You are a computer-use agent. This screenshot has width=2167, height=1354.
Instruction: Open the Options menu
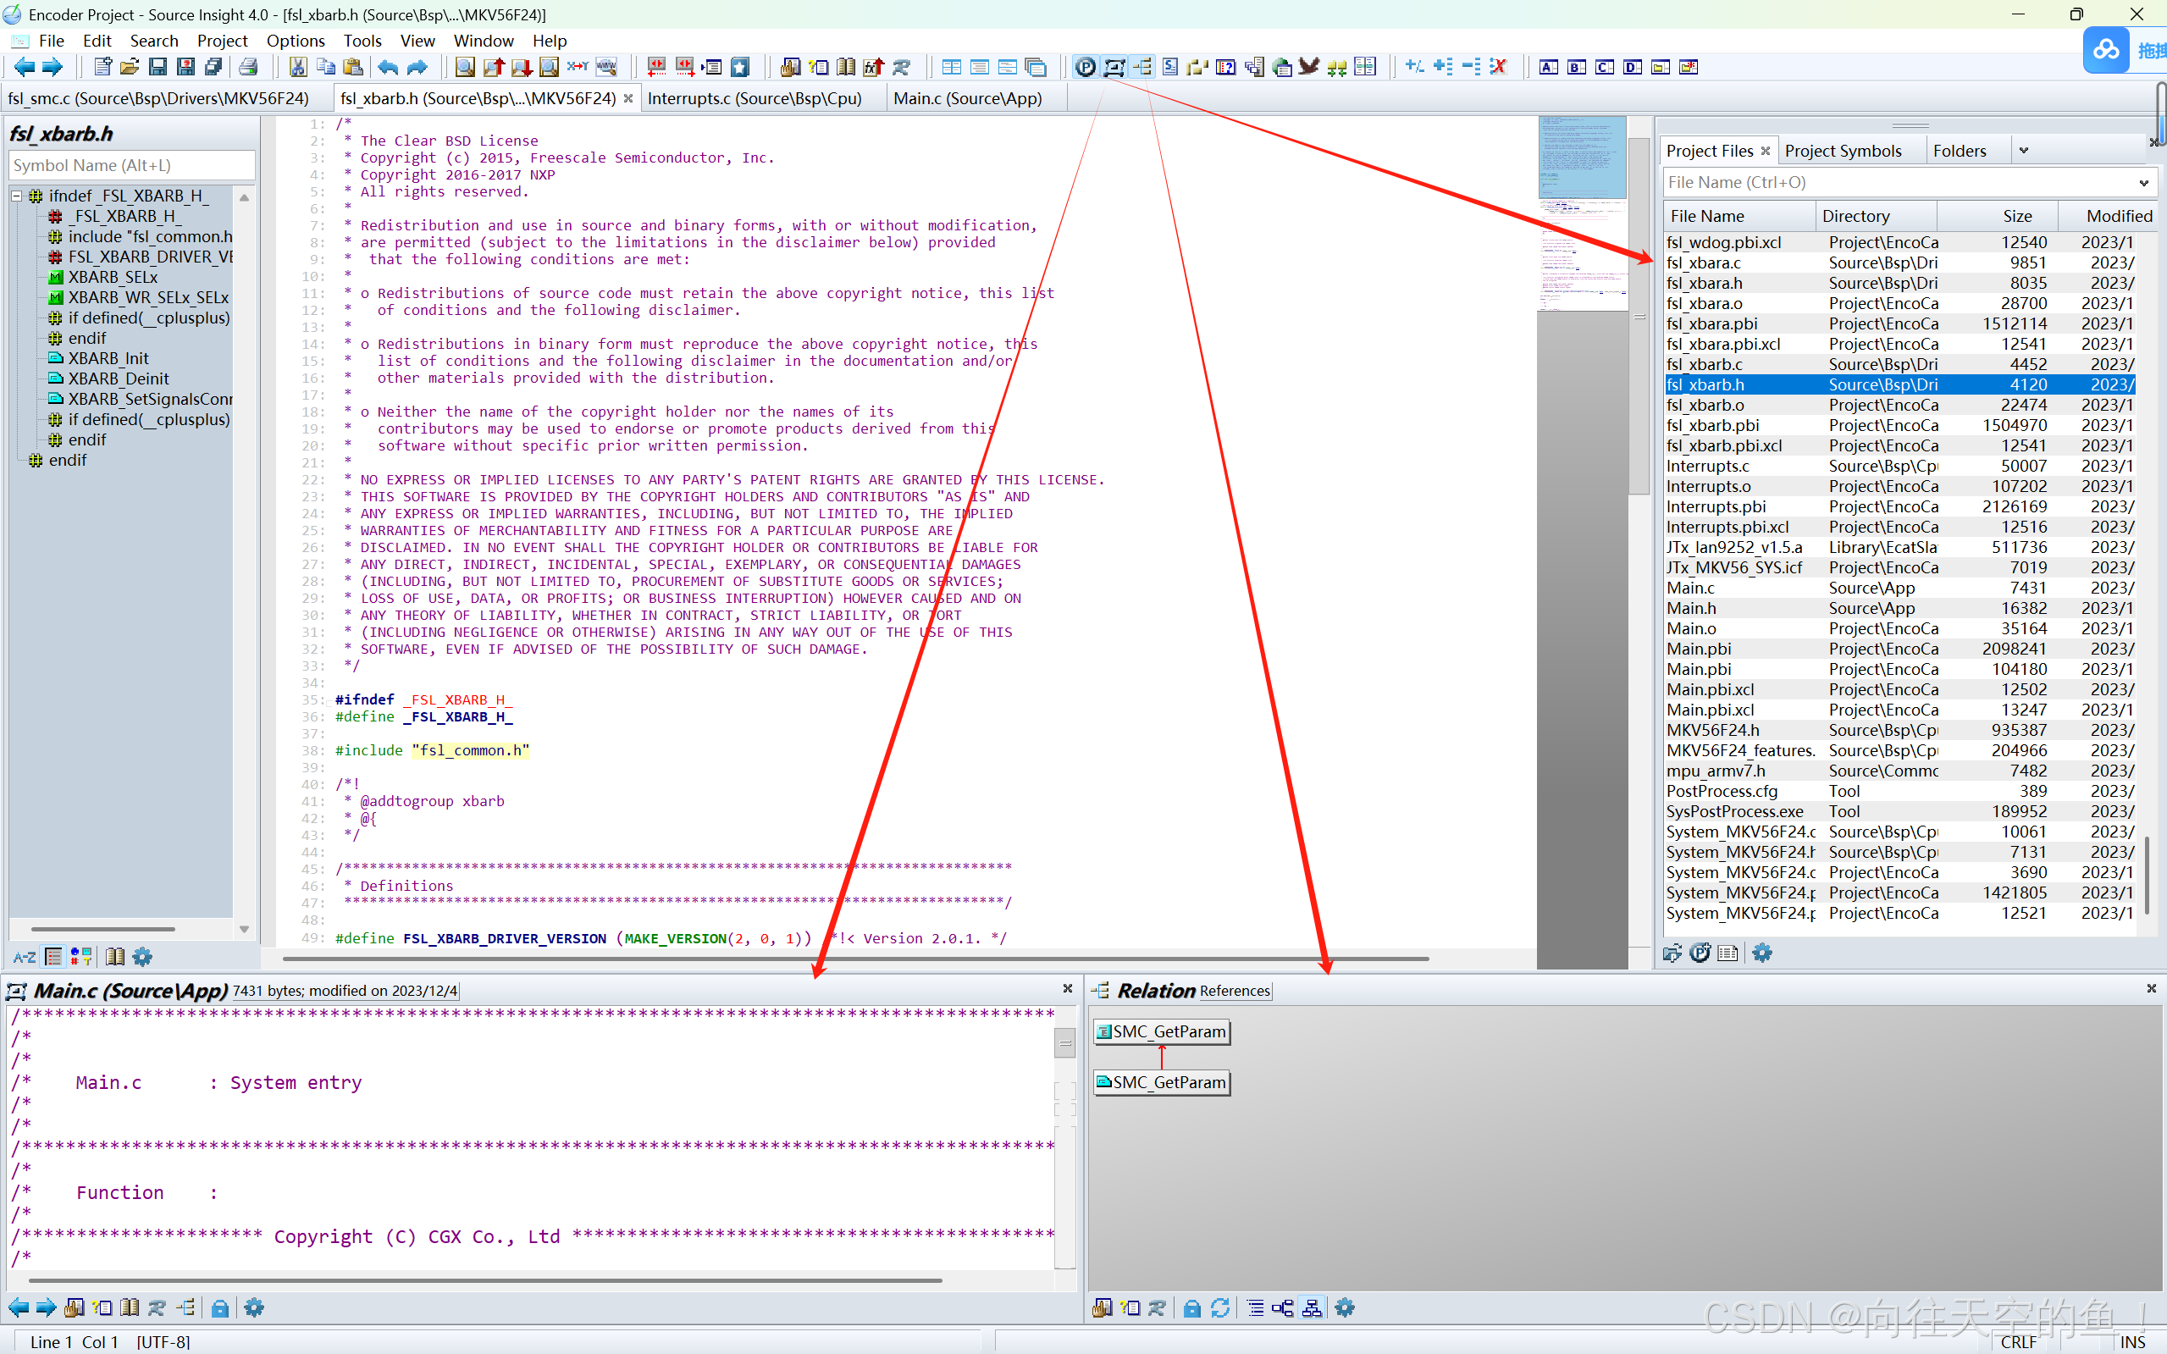[296, 41]
